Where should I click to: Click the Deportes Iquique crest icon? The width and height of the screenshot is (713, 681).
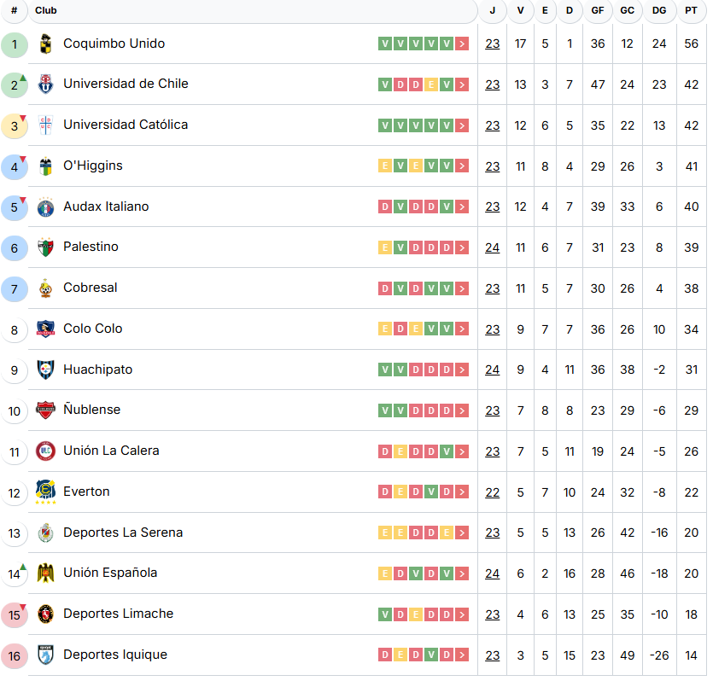click(45, 655)
